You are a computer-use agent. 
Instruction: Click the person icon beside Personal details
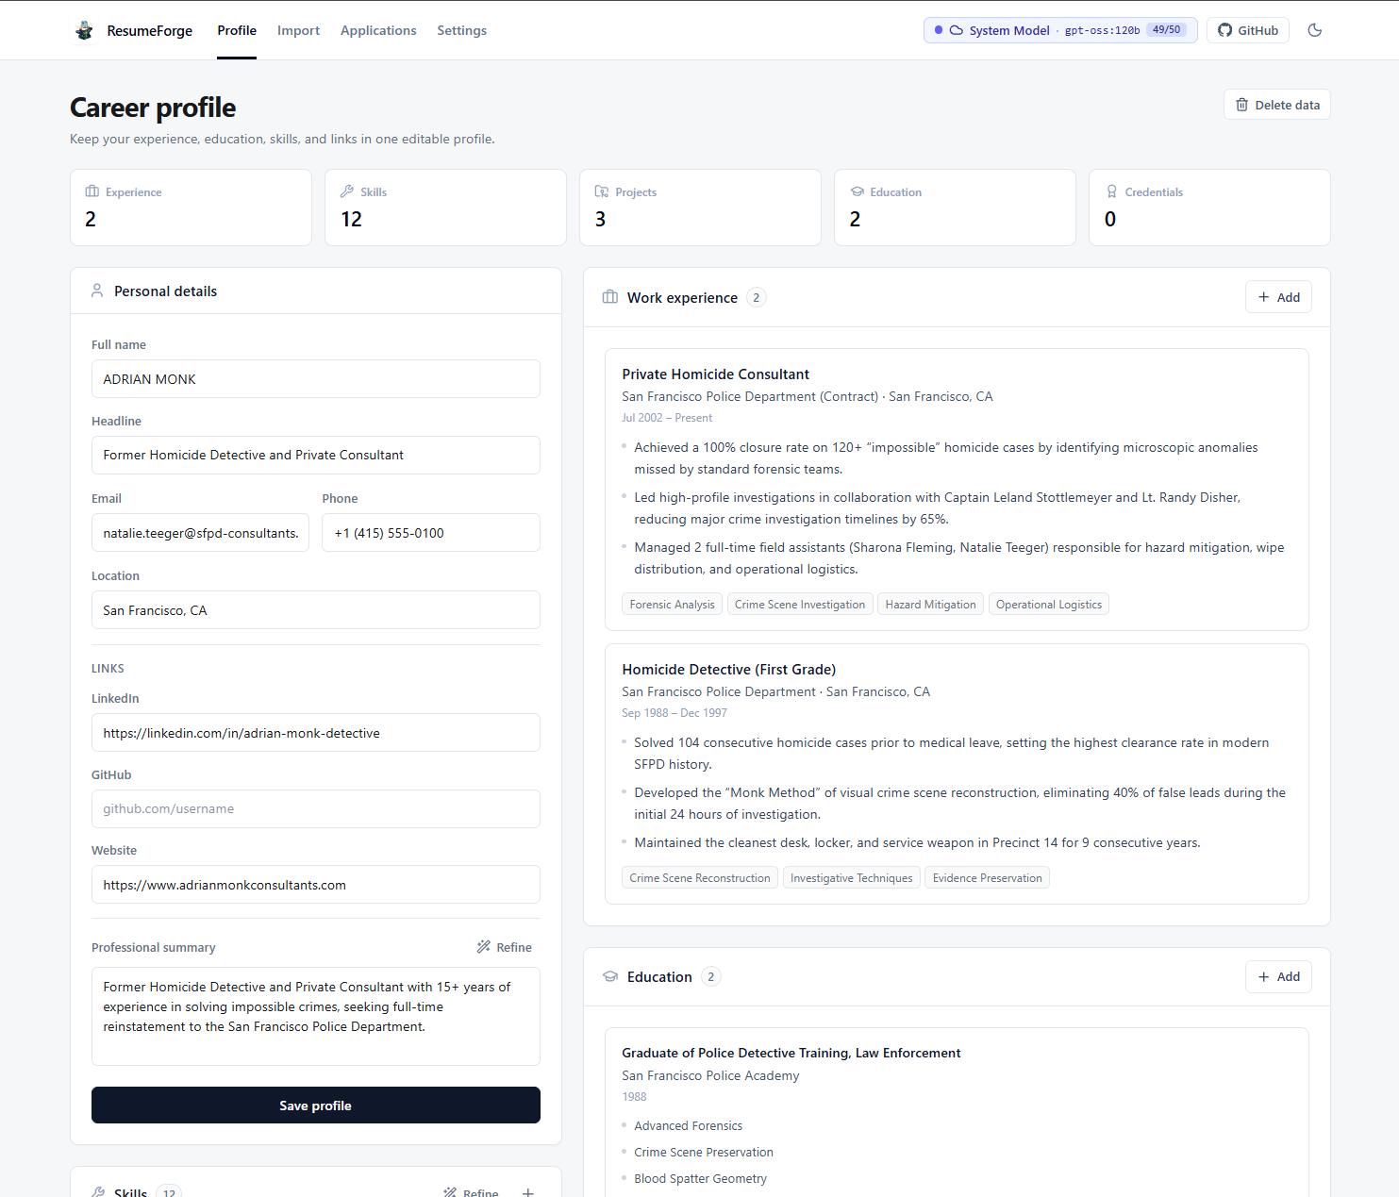click(97, 291)
